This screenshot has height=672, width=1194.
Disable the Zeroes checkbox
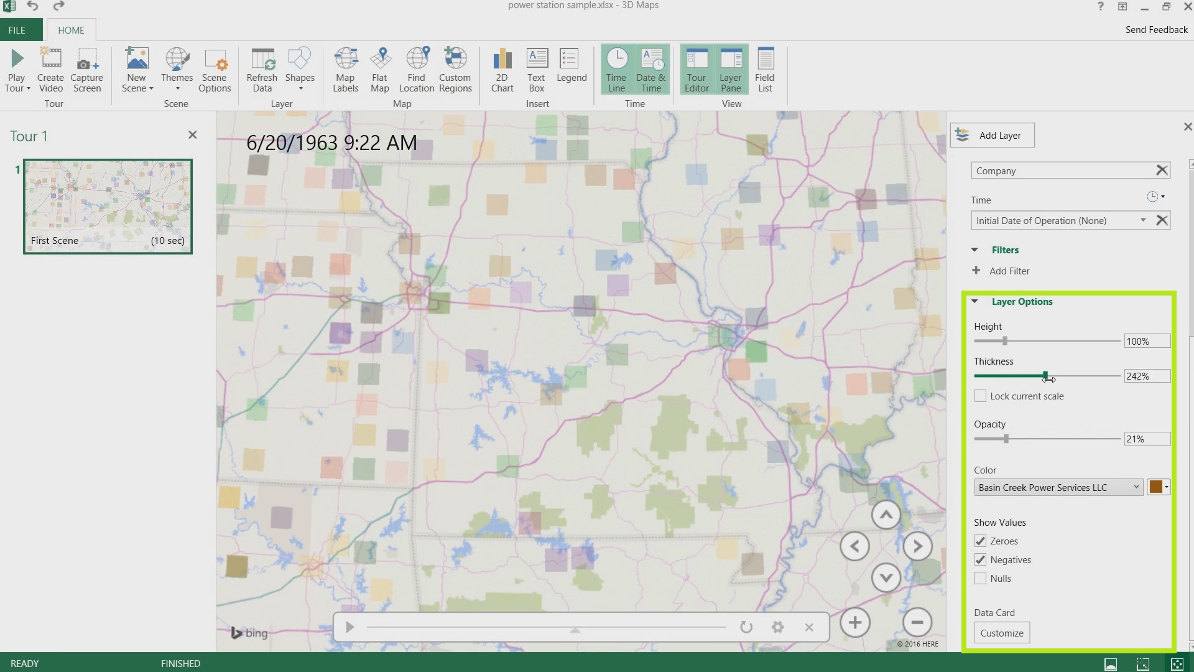pyautogui.click(x=980, y=541)
